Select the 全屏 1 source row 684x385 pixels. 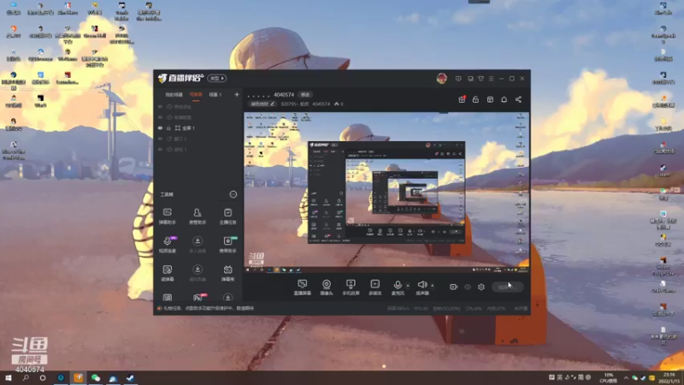pos(198,127)
